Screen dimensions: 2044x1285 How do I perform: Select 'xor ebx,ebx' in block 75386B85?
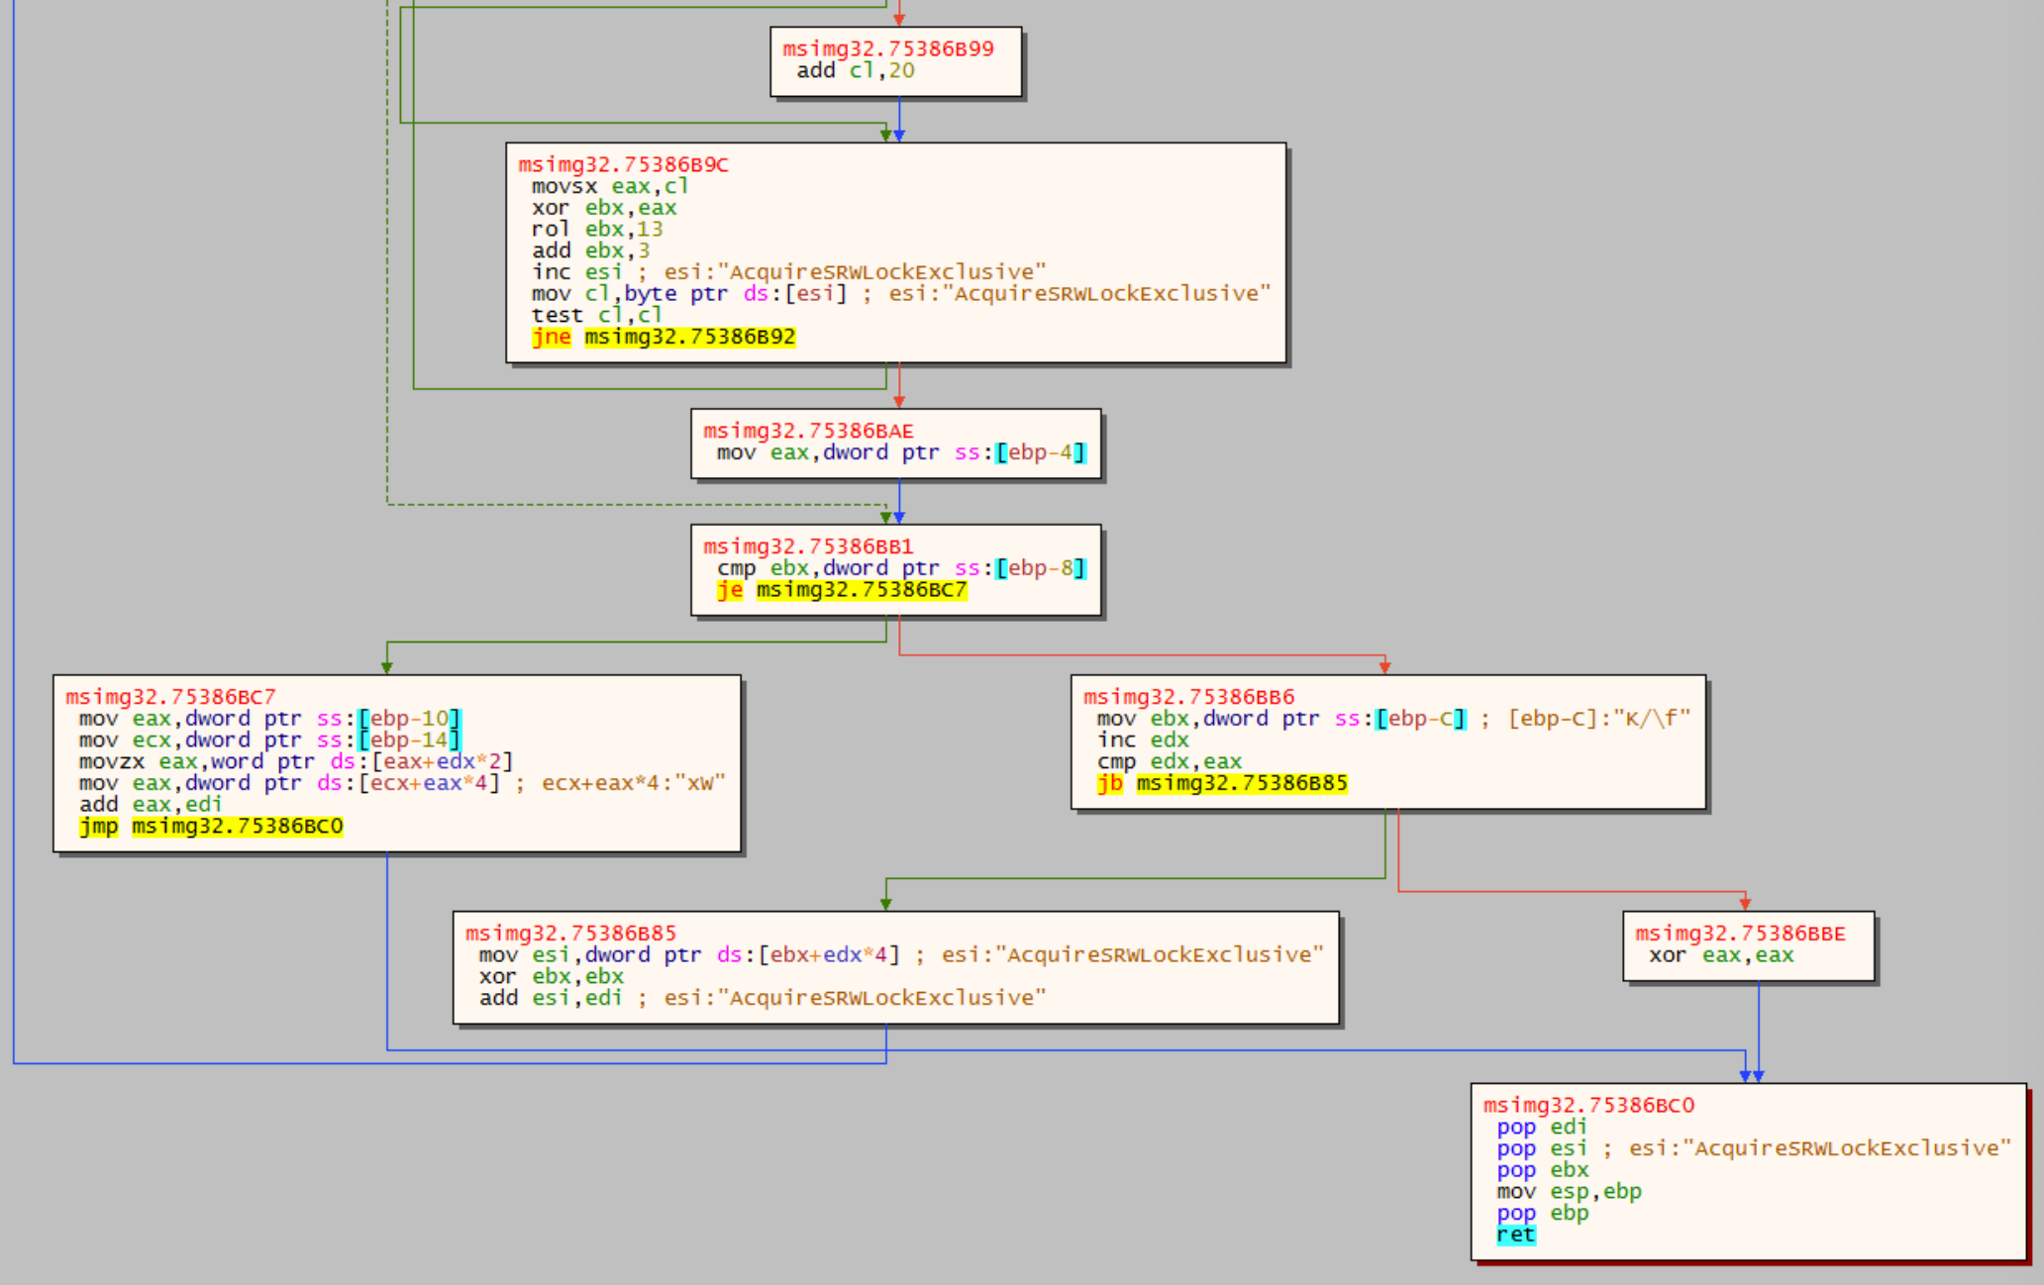[x=551, y=977]
